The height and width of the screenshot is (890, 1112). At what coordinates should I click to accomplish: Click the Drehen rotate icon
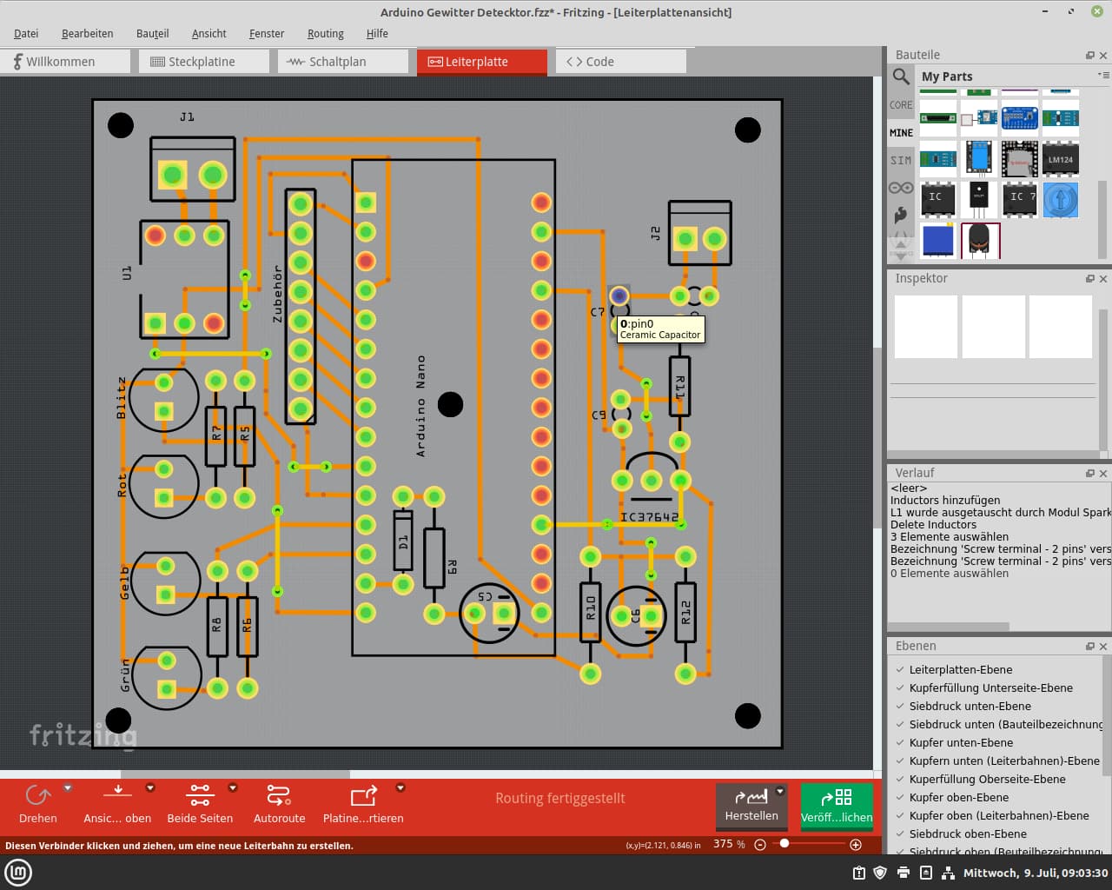click(x=38, y=795)
